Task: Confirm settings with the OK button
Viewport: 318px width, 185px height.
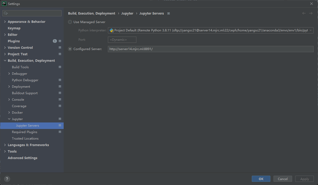Action: point(261,179)
